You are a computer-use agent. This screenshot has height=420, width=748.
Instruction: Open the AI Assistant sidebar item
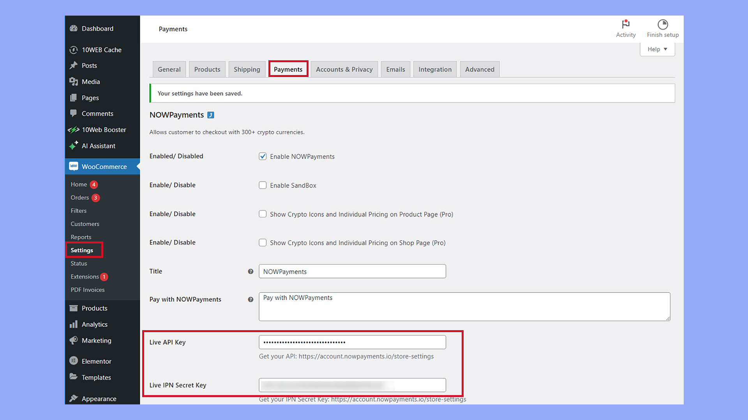98,146
